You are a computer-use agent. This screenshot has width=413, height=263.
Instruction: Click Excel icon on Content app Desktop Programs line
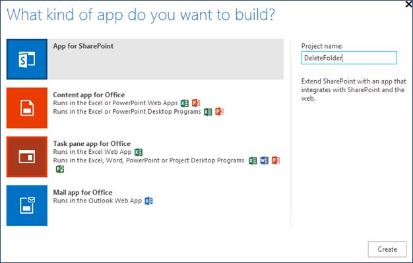click(208, 112)
